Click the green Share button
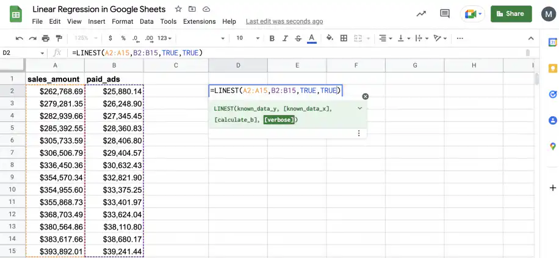This screenshot has width=559, height=258. coord(511,14)
